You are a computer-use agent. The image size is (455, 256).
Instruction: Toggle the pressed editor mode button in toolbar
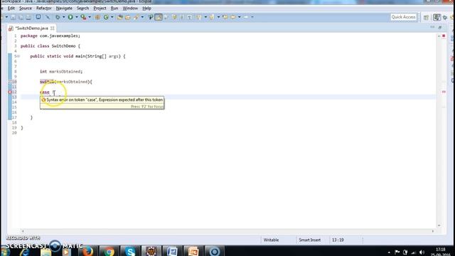pos(159,17)
